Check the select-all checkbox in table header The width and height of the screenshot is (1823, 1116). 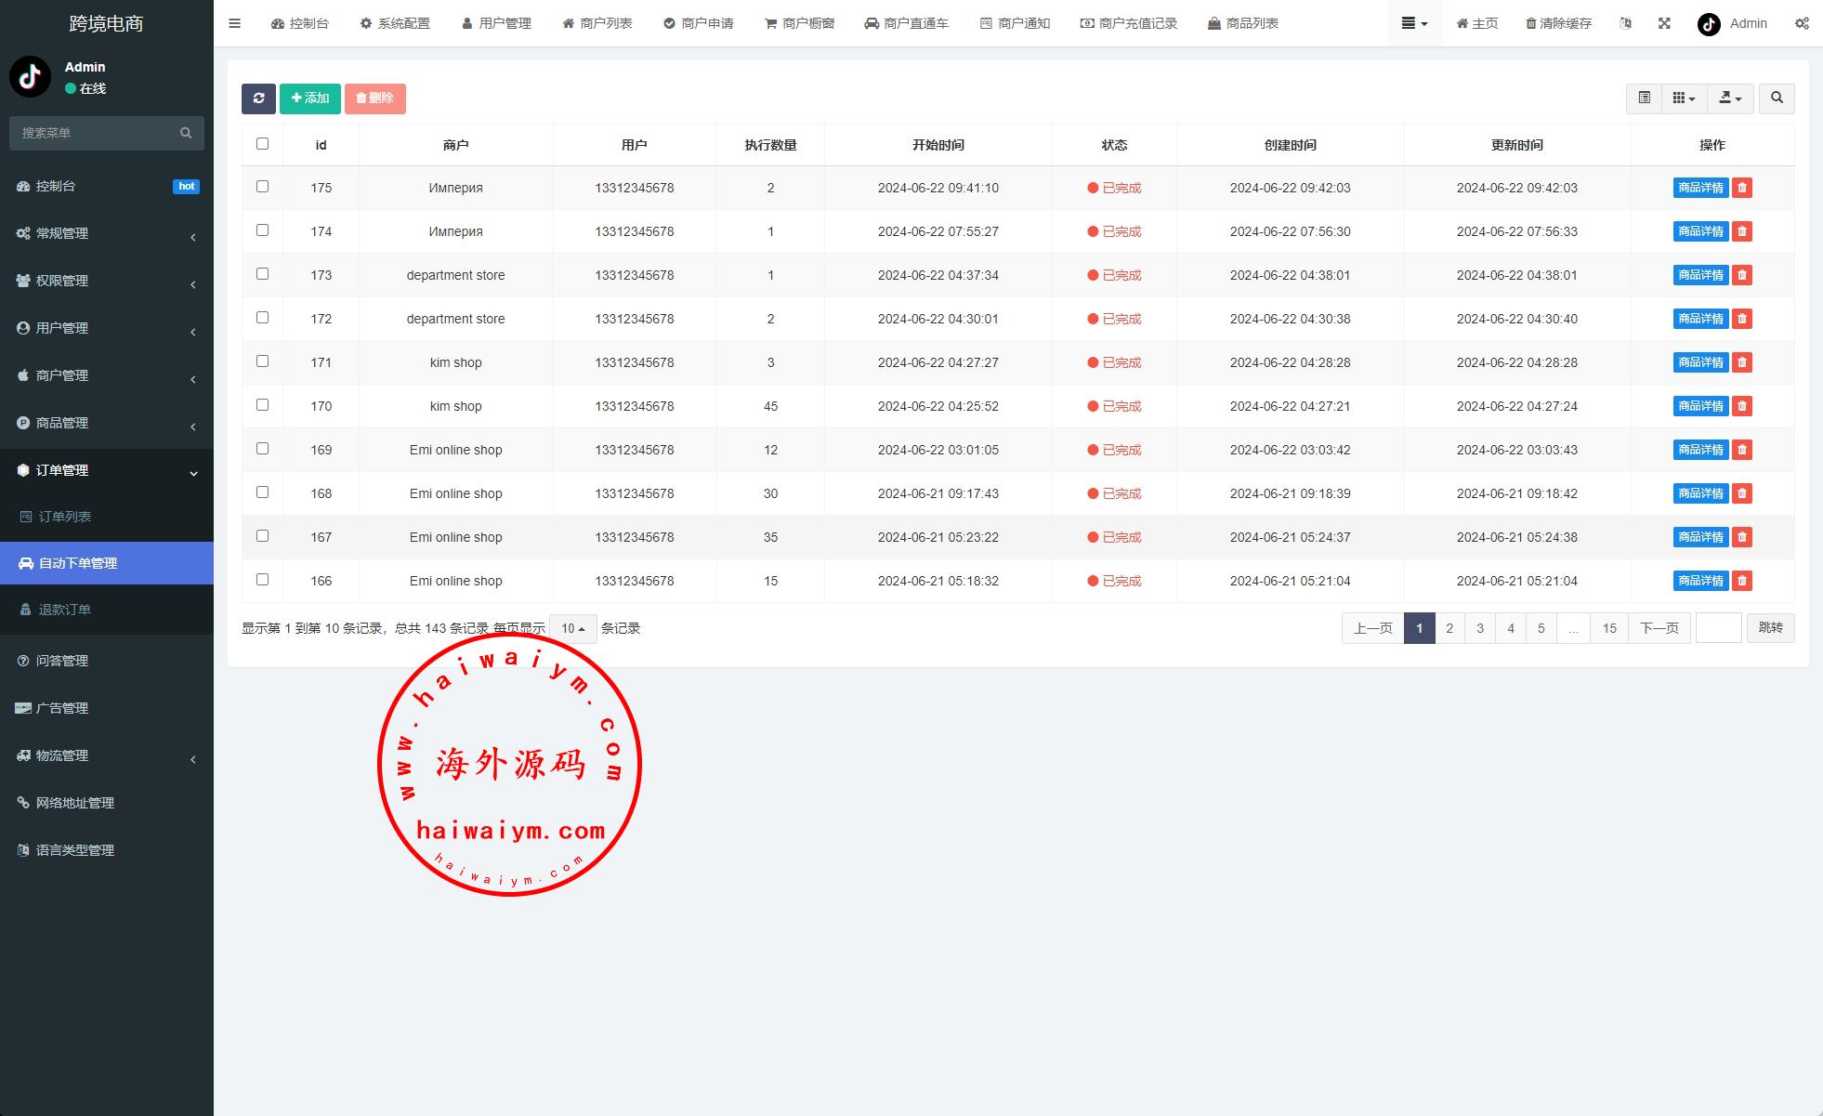pyautogui.click(x=262, y=144)
